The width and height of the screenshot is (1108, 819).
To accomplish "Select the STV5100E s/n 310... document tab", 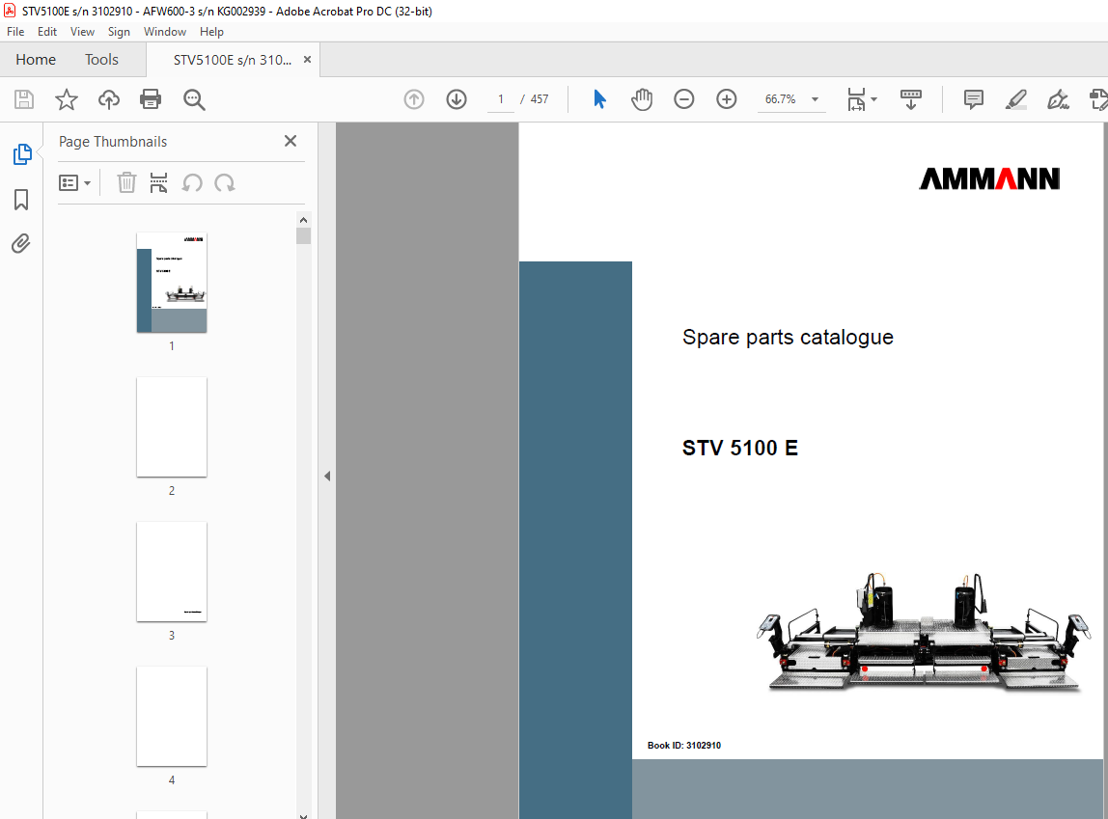I will click(233, 60).
